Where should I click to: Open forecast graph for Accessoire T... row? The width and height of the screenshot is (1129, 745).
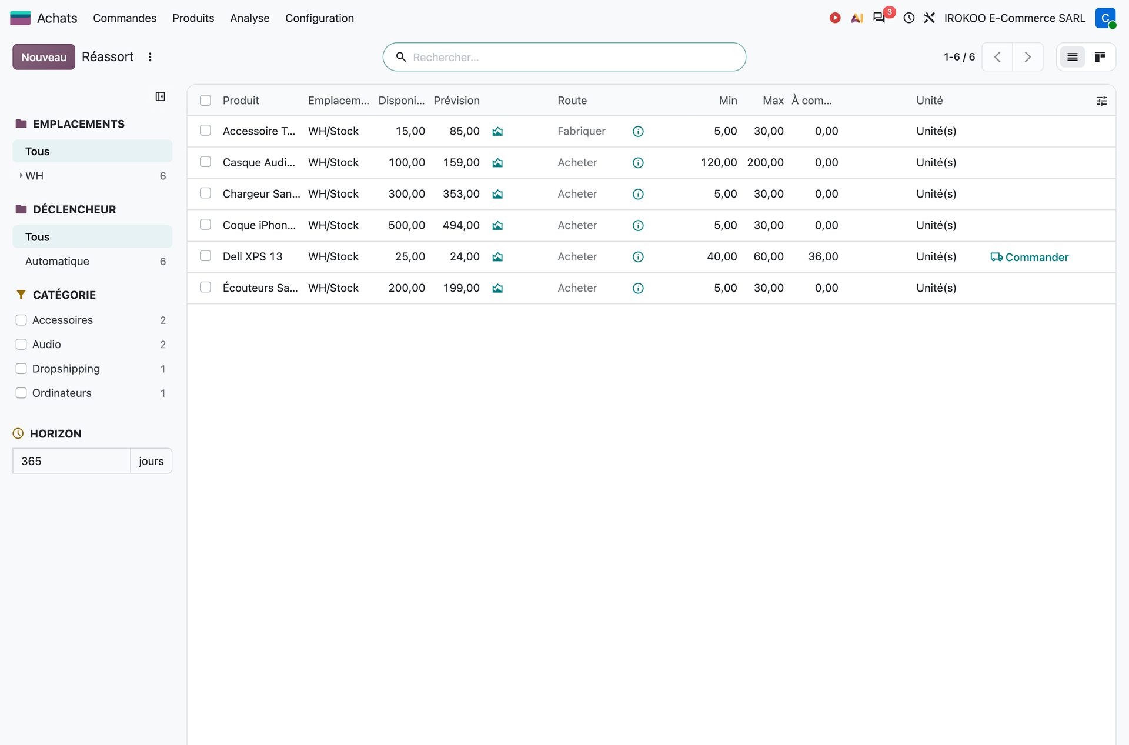pos(497,131)
